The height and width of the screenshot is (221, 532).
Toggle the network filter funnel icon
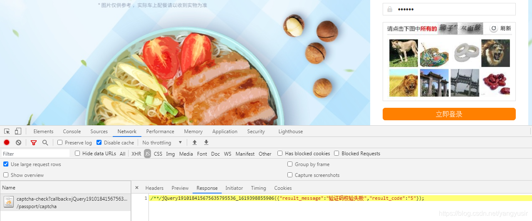(x=34, y=142)
